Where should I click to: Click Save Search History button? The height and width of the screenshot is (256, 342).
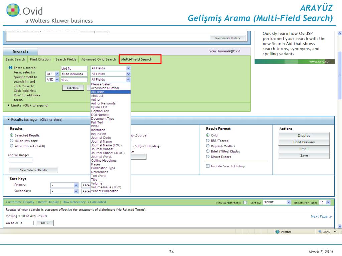pos(227,38)
